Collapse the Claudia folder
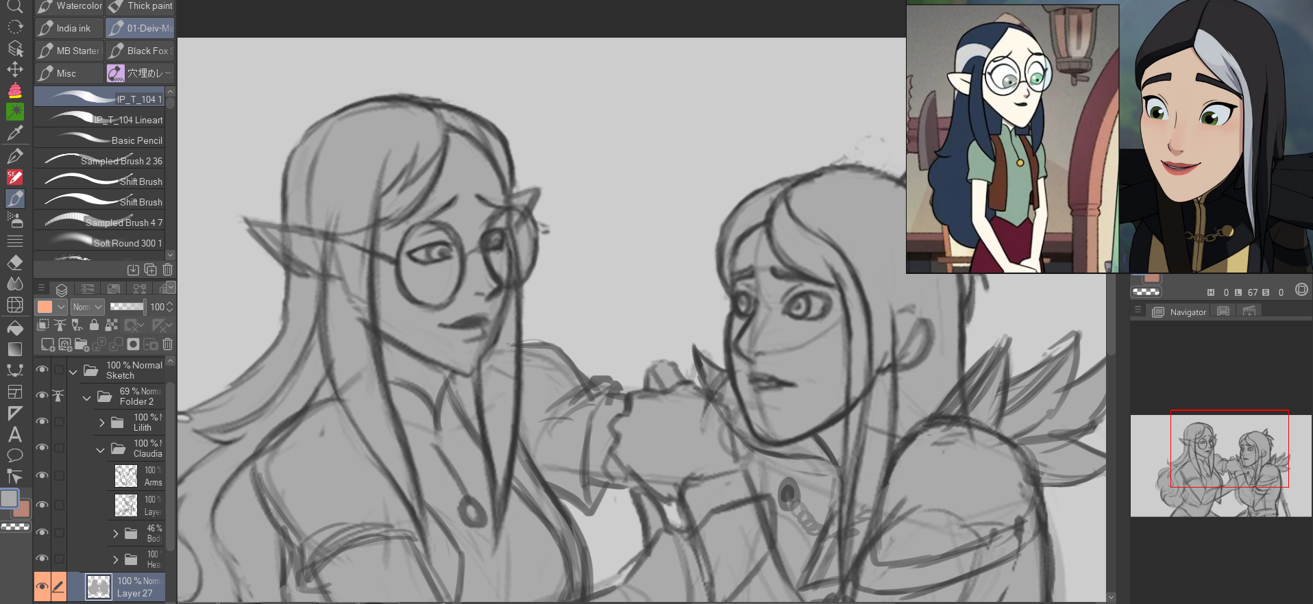Screen dimensions: 1313x604 tap(101, 449)
